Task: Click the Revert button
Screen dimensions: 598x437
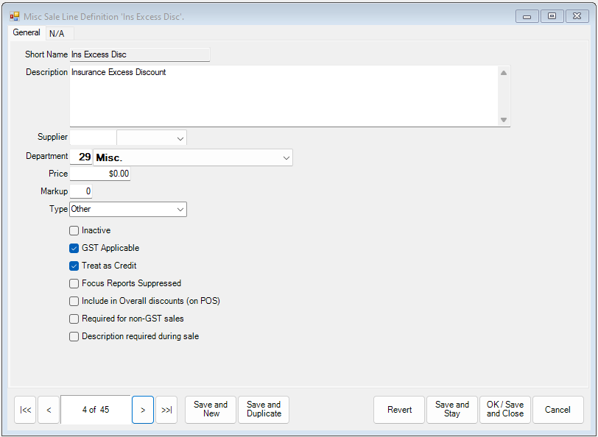Action: (x=398, y=410)
